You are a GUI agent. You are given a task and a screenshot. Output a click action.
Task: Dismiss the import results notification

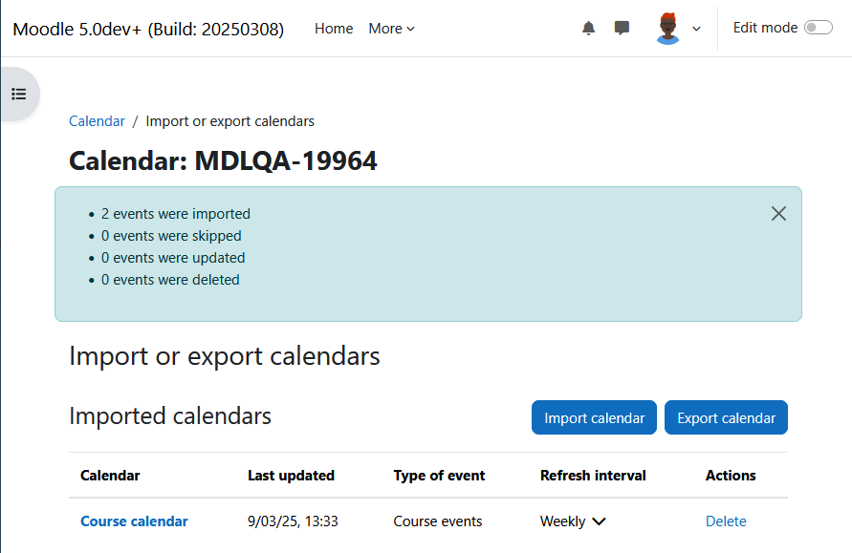(778, 214)
